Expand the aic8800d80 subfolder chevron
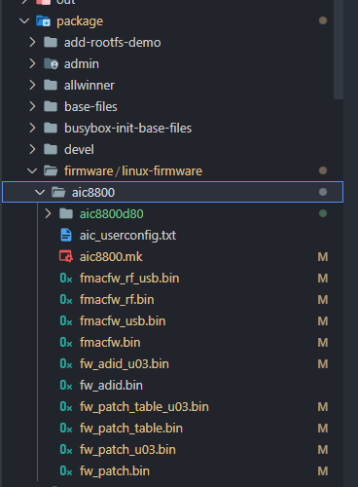358x487 pixels. (48, 213)
